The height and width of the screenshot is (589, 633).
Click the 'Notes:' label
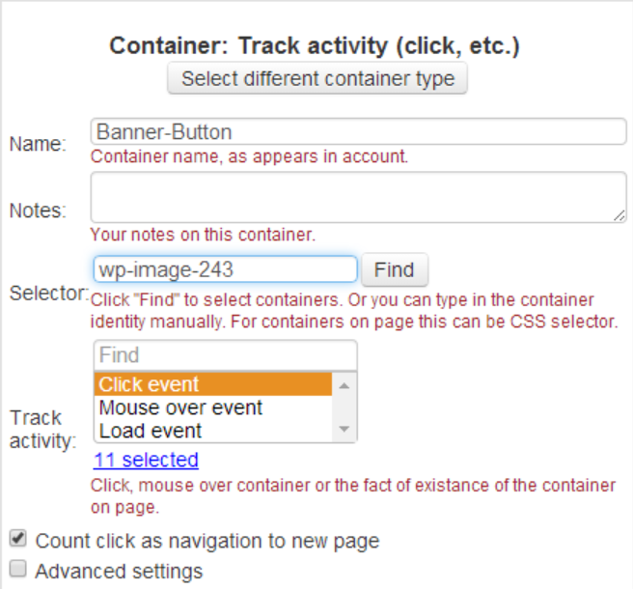(x=37, y=210)
